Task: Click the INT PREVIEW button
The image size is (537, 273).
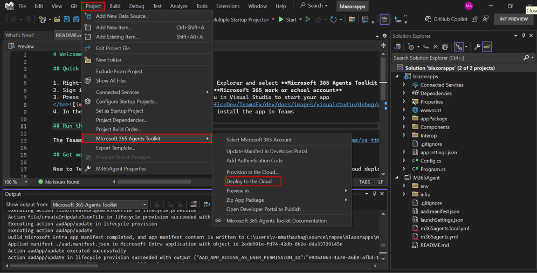Action: (513, 19)
